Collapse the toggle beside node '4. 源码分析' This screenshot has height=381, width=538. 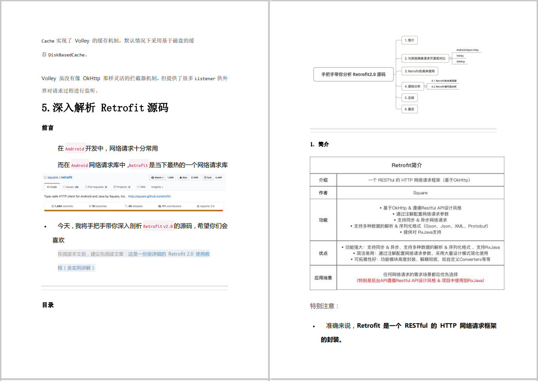pos(425,86)
